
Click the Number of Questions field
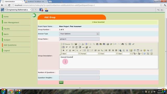(x=79, y=72)
